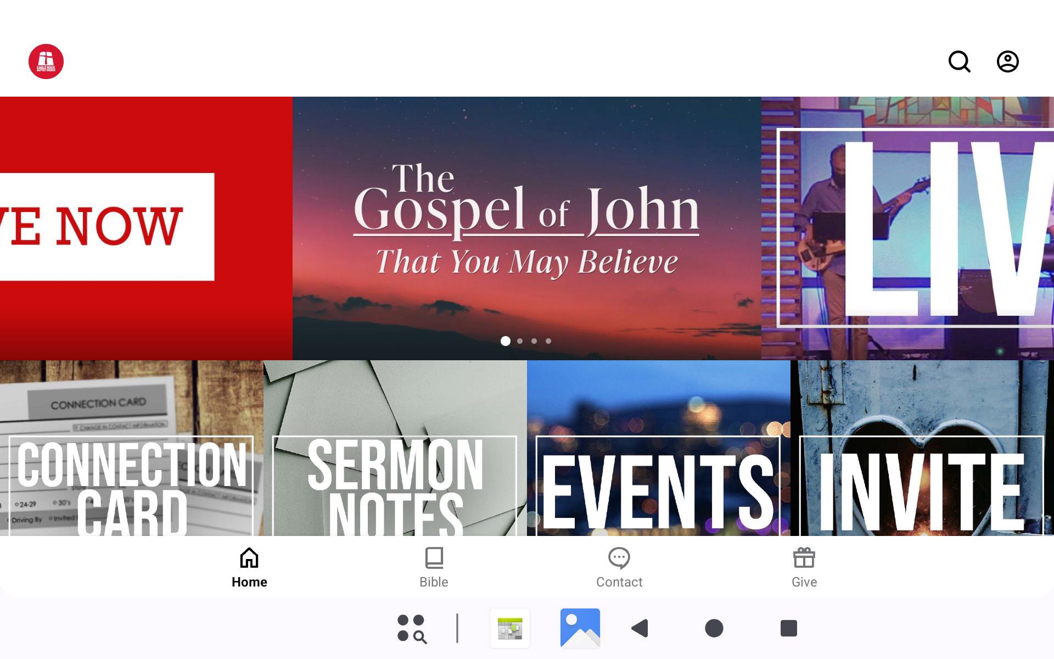Tap the Eagle Rock church logo

click(46, 62)
